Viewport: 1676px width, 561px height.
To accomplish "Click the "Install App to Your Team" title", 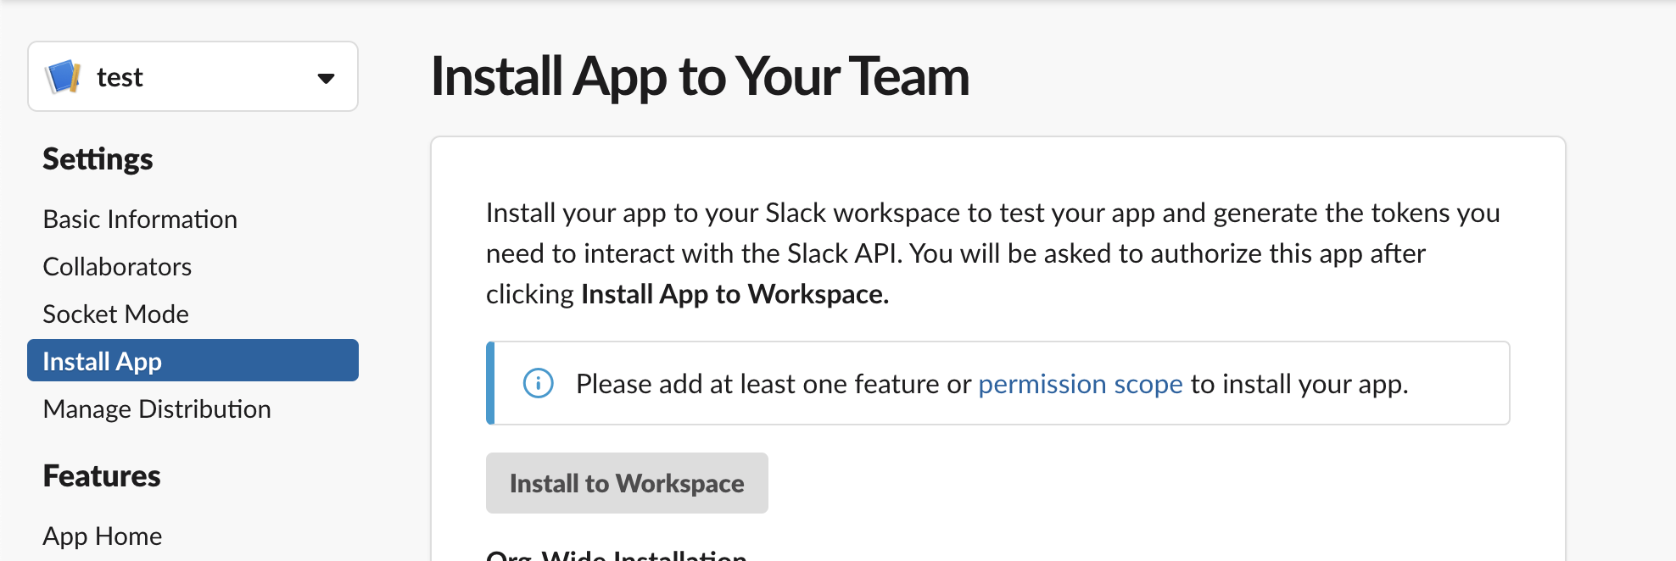I will 700,76.
